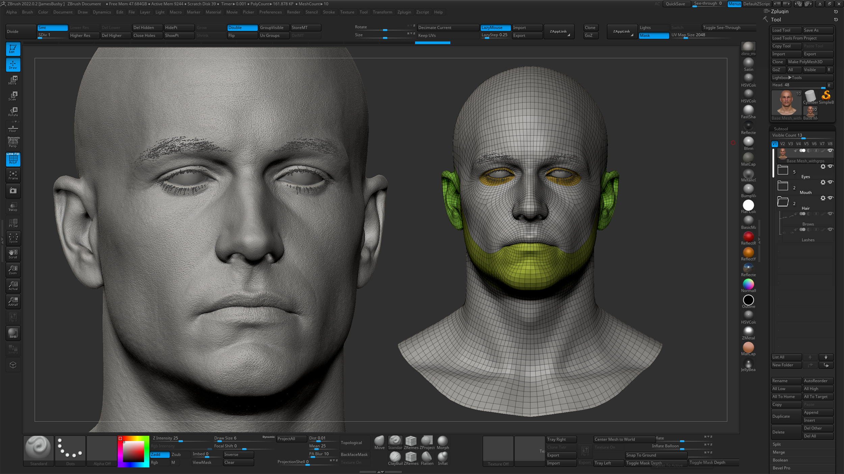Click the Frame mesh icon

pyautogui.click(x=13, y=175)
